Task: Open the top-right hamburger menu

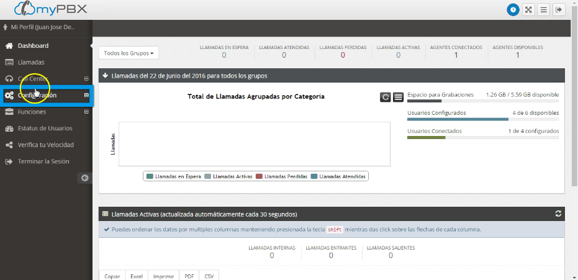Action: pos(543,9)
